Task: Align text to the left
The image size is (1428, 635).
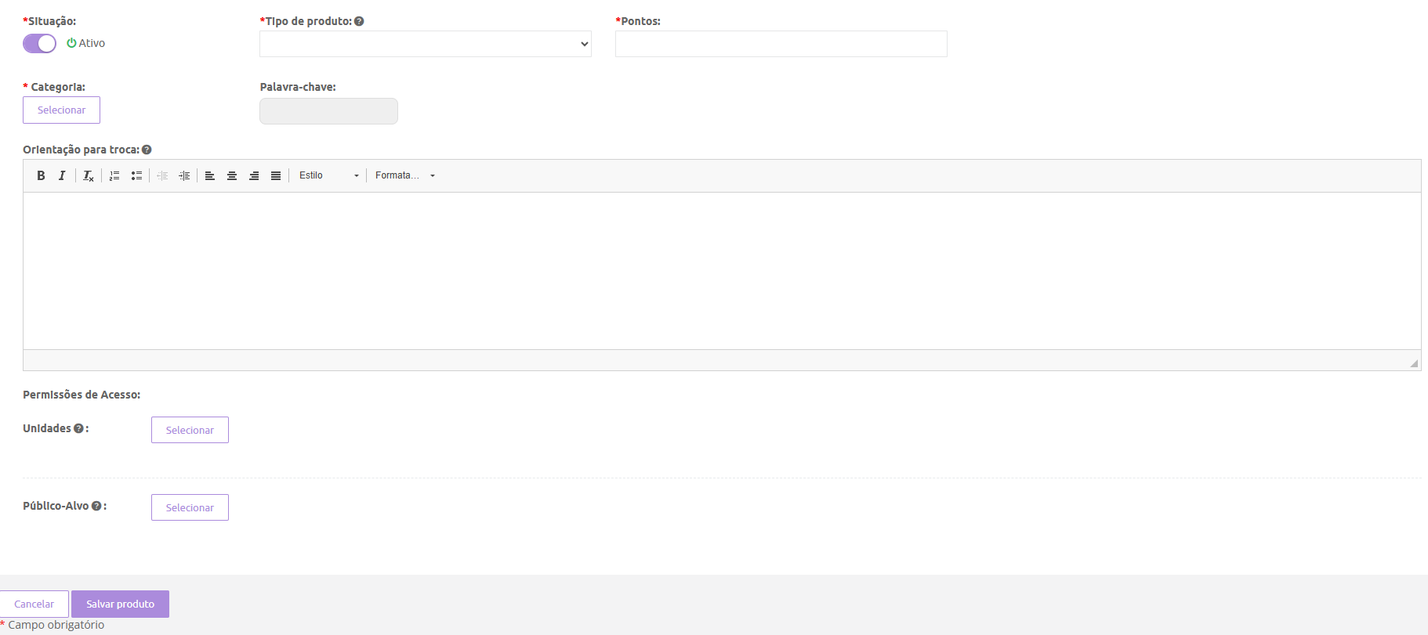Action: [210, 175]
